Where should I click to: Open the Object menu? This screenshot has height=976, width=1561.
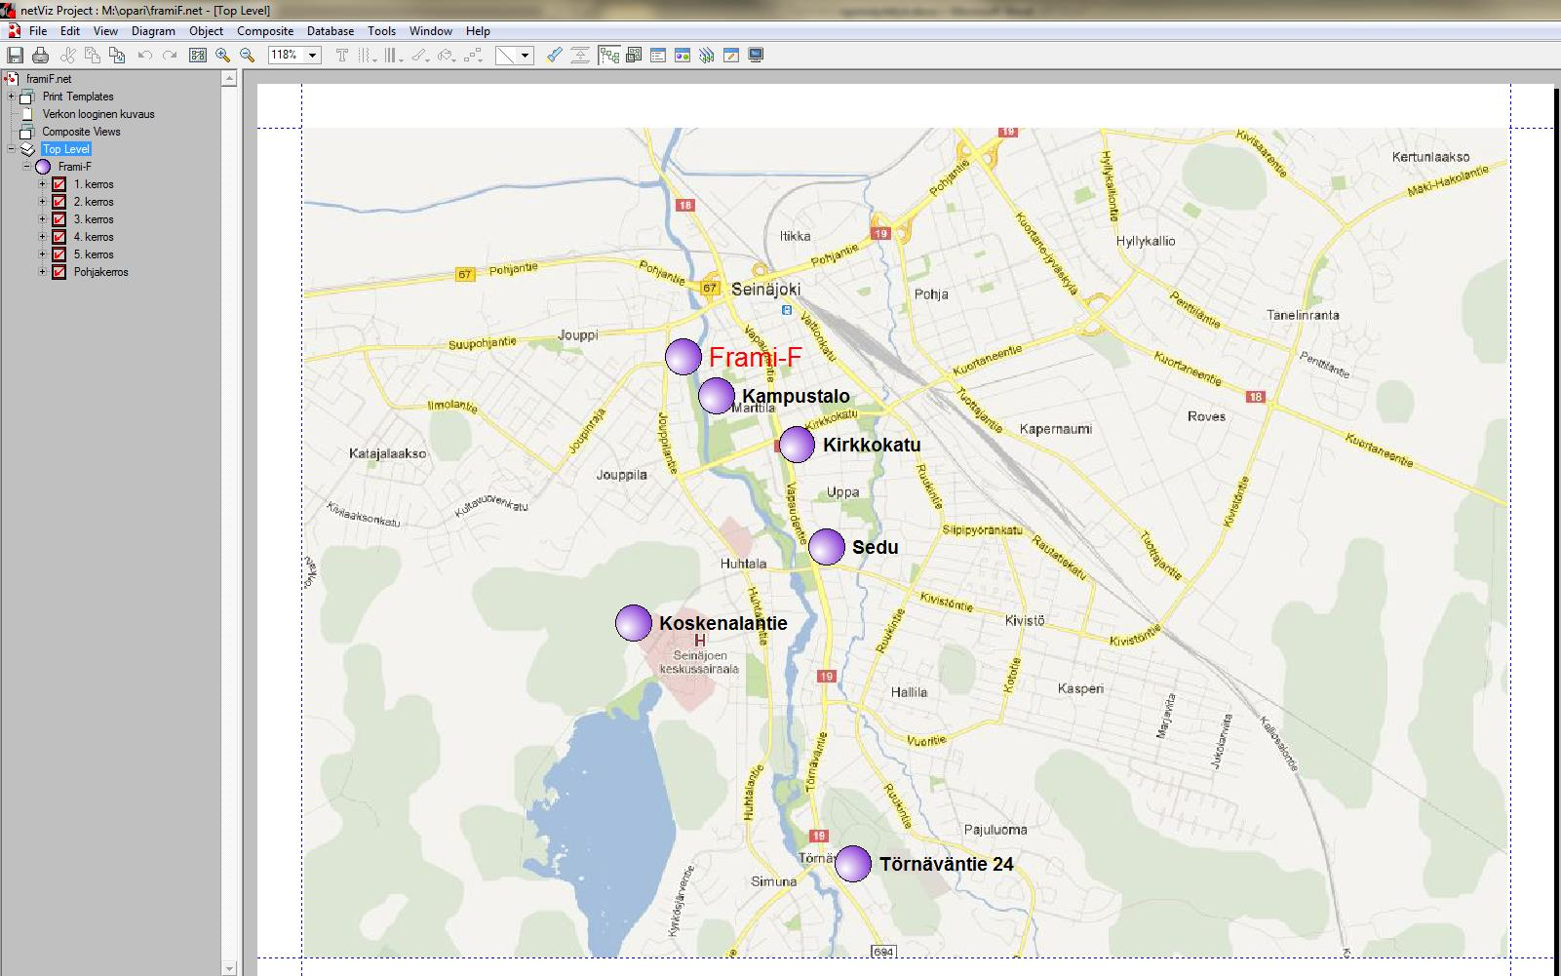pos(206,31)
